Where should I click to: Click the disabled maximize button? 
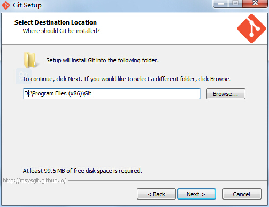click(235, 3)
